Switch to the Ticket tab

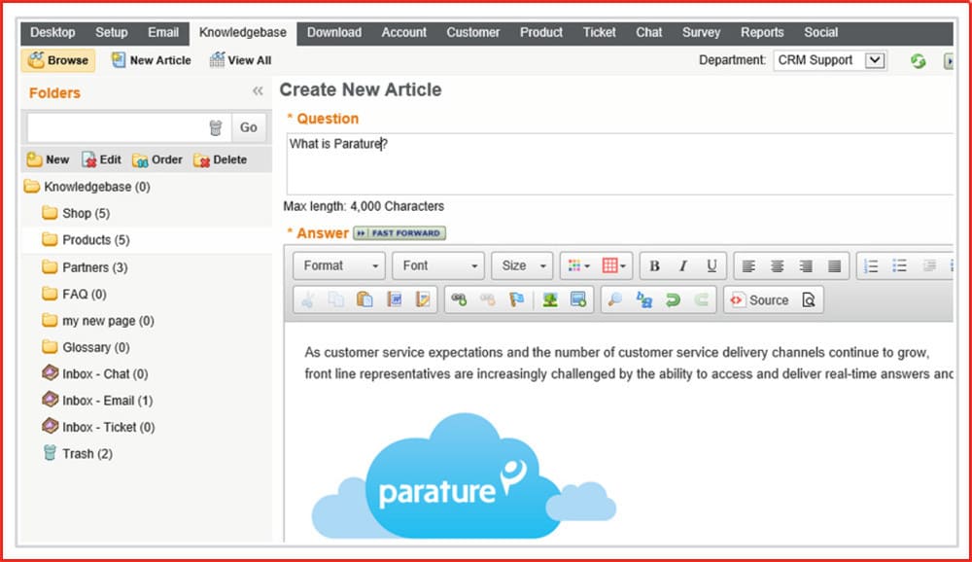(599, 32)
